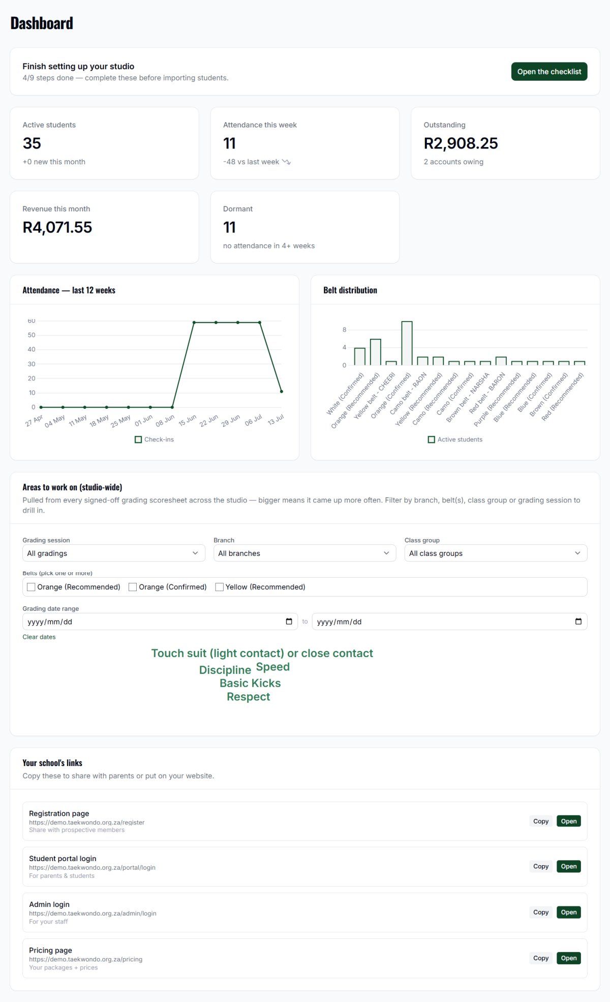
Task: Toggle the Active students legend box
Action: click(x=432, y=439)
